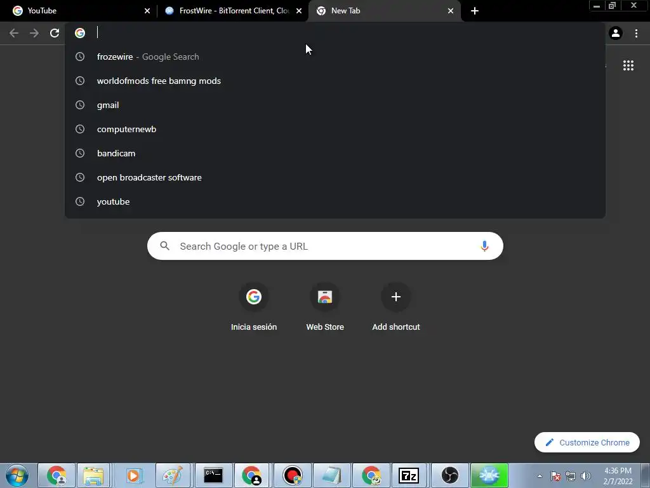
Task: Open Notepad from the taskbar
Action: 331,475
